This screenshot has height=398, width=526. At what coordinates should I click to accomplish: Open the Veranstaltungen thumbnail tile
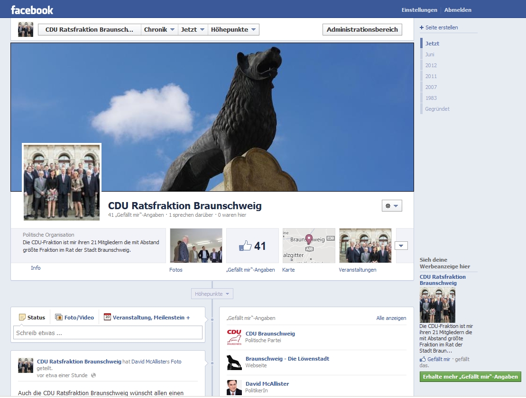365,245
